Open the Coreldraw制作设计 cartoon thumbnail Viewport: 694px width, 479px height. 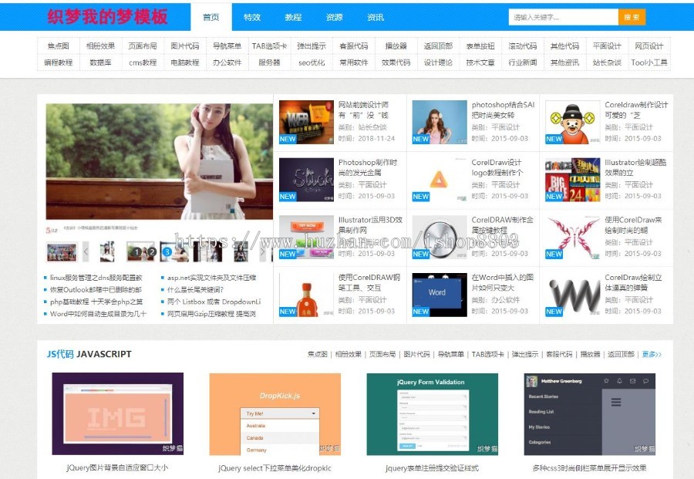tap(573, 122)
